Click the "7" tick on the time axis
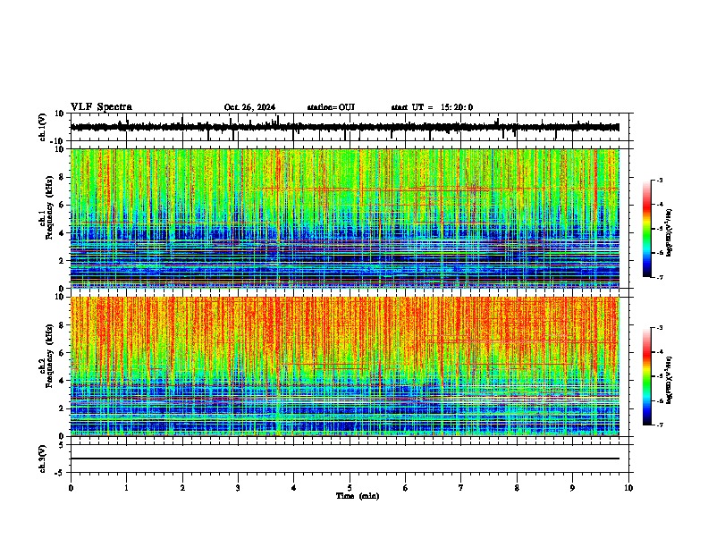The height and width of the screenshot is (547, 708). pos(461,488)
